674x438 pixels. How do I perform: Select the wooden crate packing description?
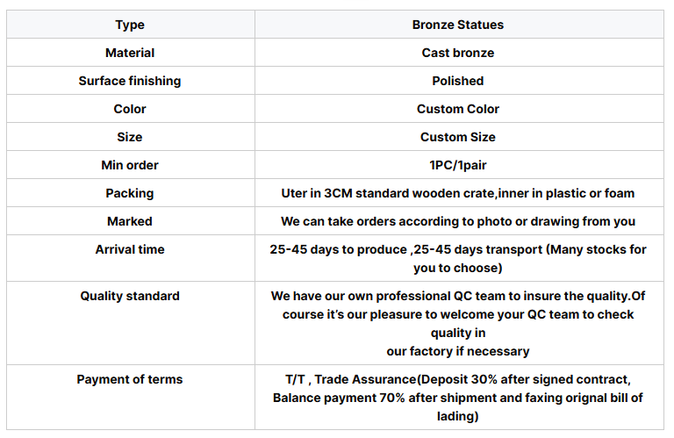pos(458,193)
